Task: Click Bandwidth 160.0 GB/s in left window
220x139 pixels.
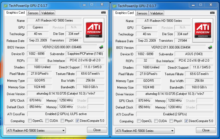Action: click(x=90, y=87)
